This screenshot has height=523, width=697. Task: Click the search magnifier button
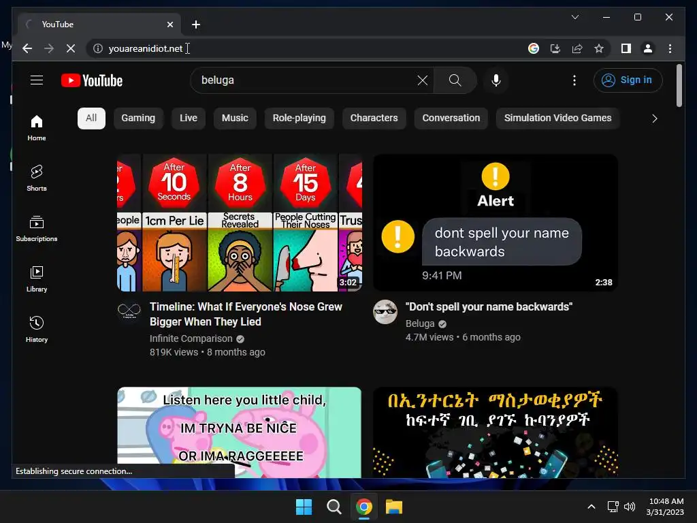click(455, 80)
